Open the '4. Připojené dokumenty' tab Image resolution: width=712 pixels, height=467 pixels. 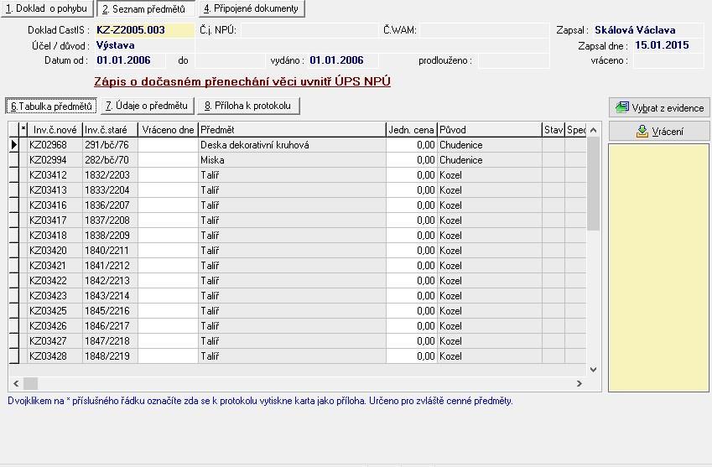coord(251,8)
